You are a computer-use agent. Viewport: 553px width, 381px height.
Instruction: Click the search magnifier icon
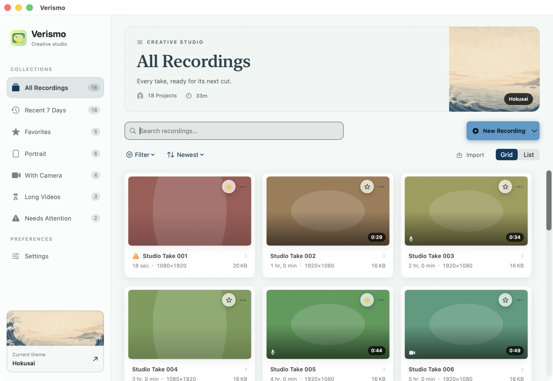(133, 131)
